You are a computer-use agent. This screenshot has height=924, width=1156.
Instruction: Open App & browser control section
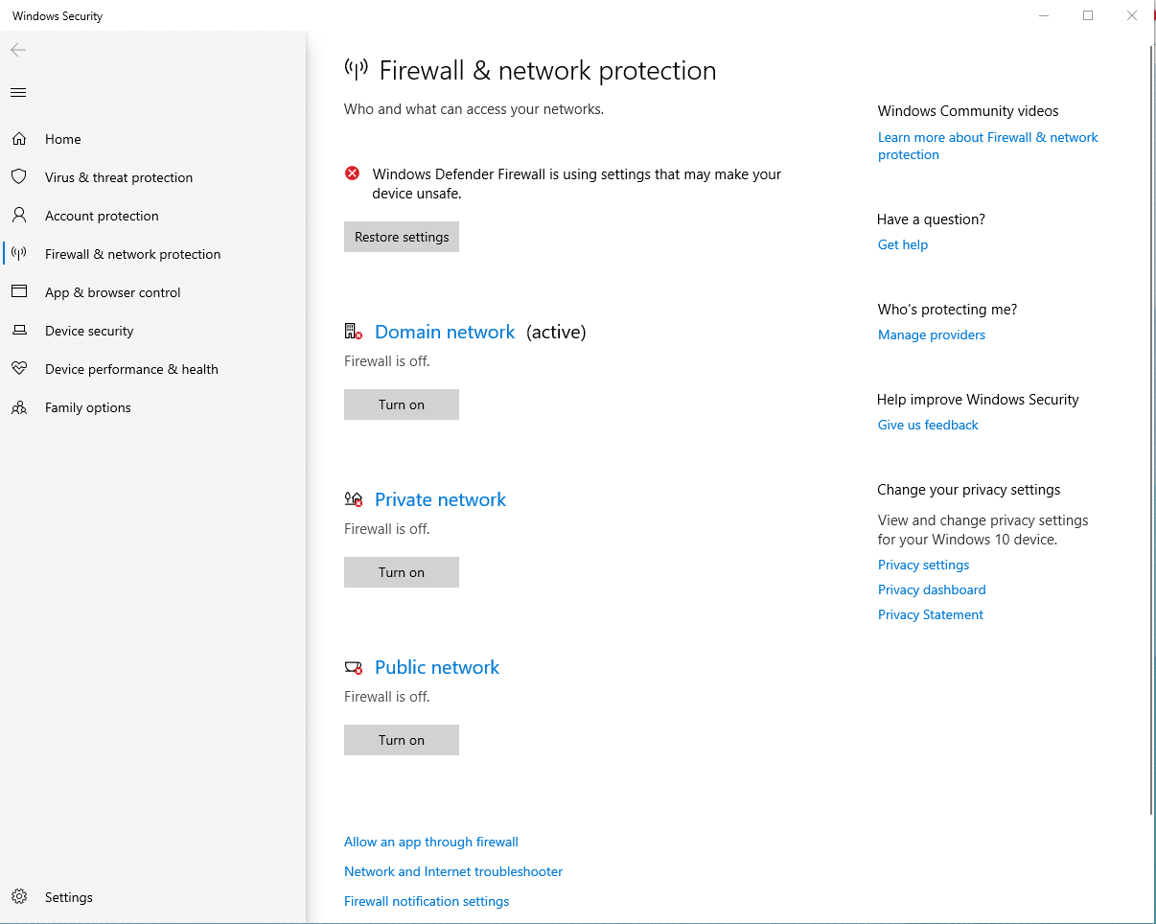click(x=113, y=292)
